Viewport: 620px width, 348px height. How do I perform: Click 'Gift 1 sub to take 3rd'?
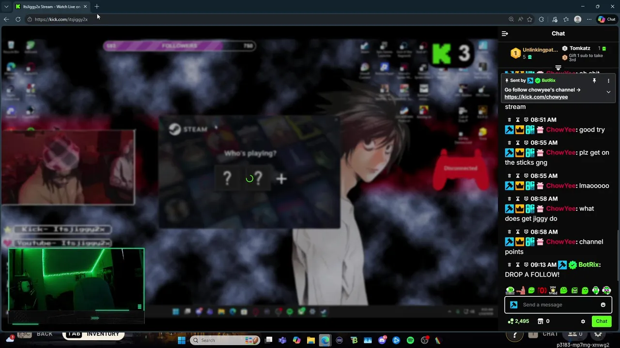point(586,58)
